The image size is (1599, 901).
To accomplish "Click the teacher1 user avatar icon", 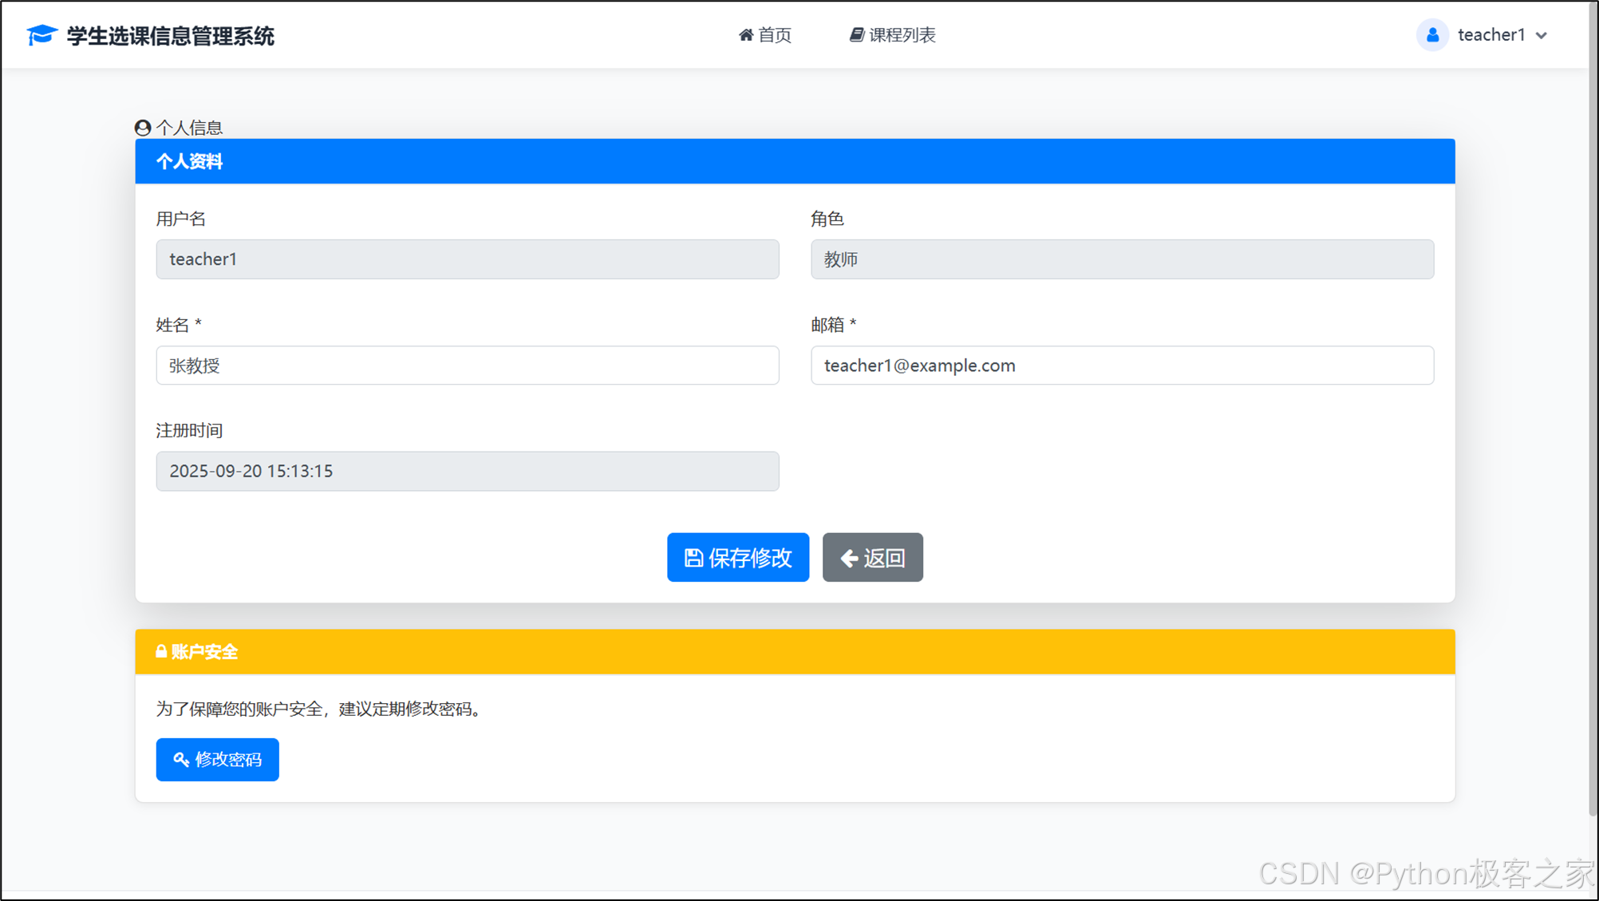I will click(1432, 35).
